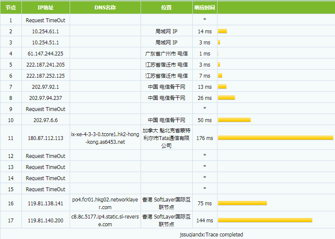Click Request TimeOut in row 9

45,109
